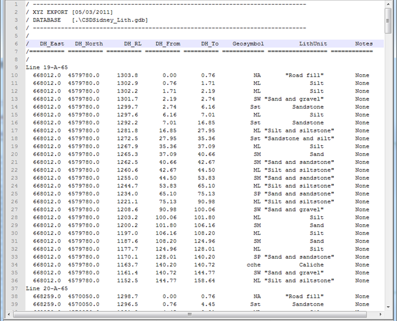Click the DH_RL value 1298.7 on line 38

tap(127, 296)
